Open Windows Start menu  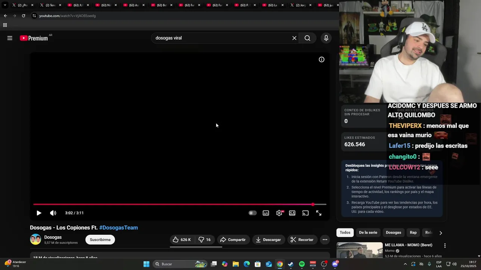(146, 264)
